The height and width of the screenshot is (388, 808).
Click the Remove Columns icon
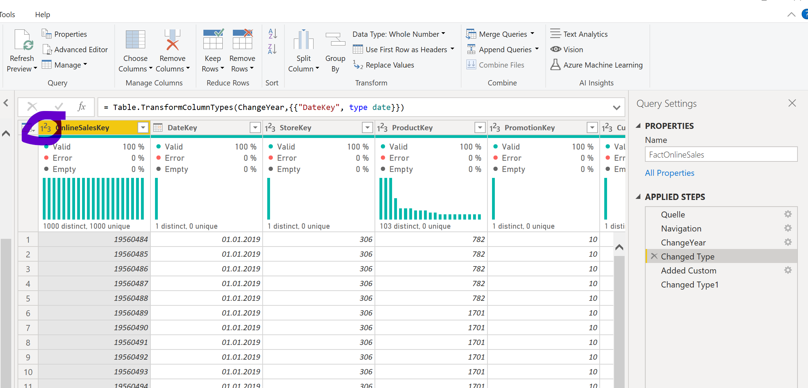click(173, 39)
